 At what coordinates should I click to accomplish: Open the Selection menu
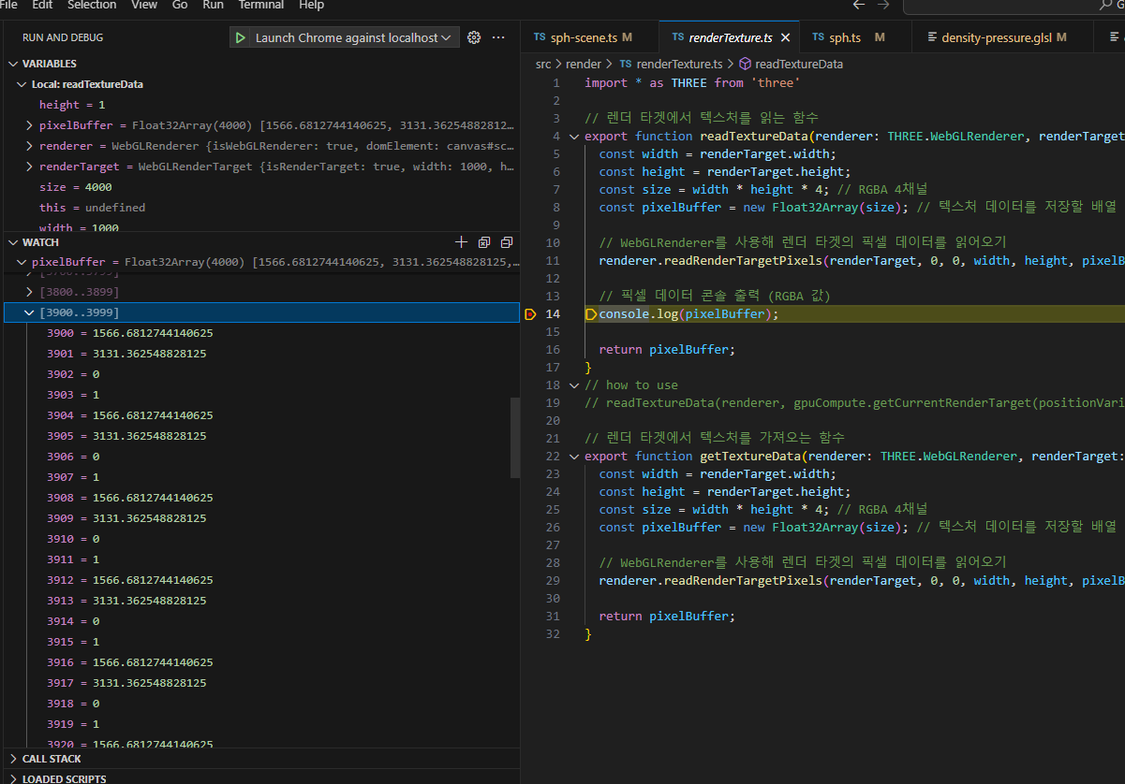pos(92,5)
